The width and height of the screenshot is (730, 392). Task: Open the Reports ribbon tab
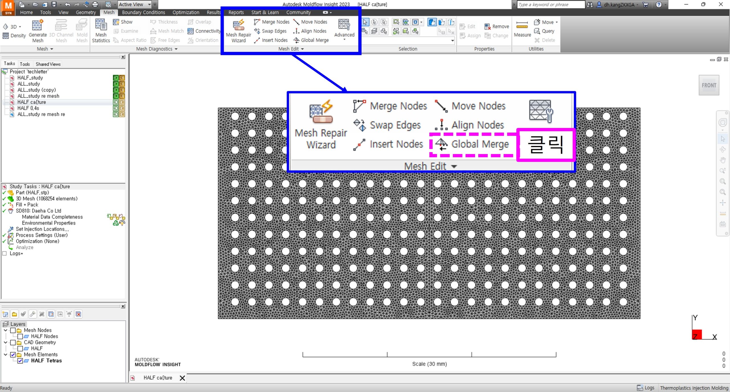coord(236,12)
